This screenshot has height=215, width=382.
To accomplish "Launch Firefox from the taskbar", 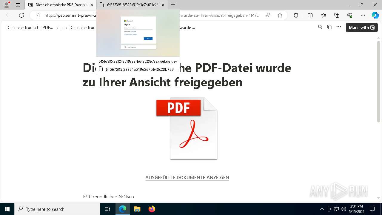I will (152, 209).
